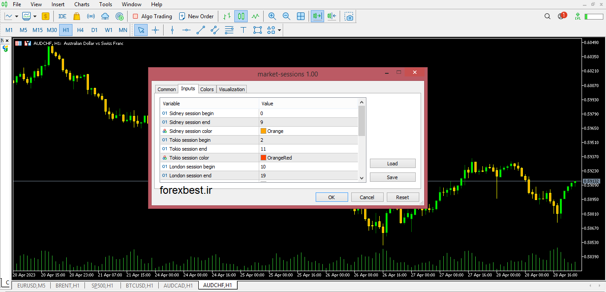Toggle the chart shift option
606x292 pixels.
tap(331, 16)
